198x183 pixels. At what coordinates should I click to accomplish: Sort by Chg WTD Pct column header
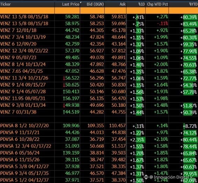point(157,4)
